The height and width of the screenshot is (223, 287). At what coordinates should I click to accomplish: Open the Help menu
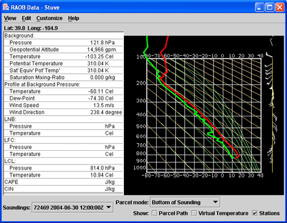tap(73, 18)
